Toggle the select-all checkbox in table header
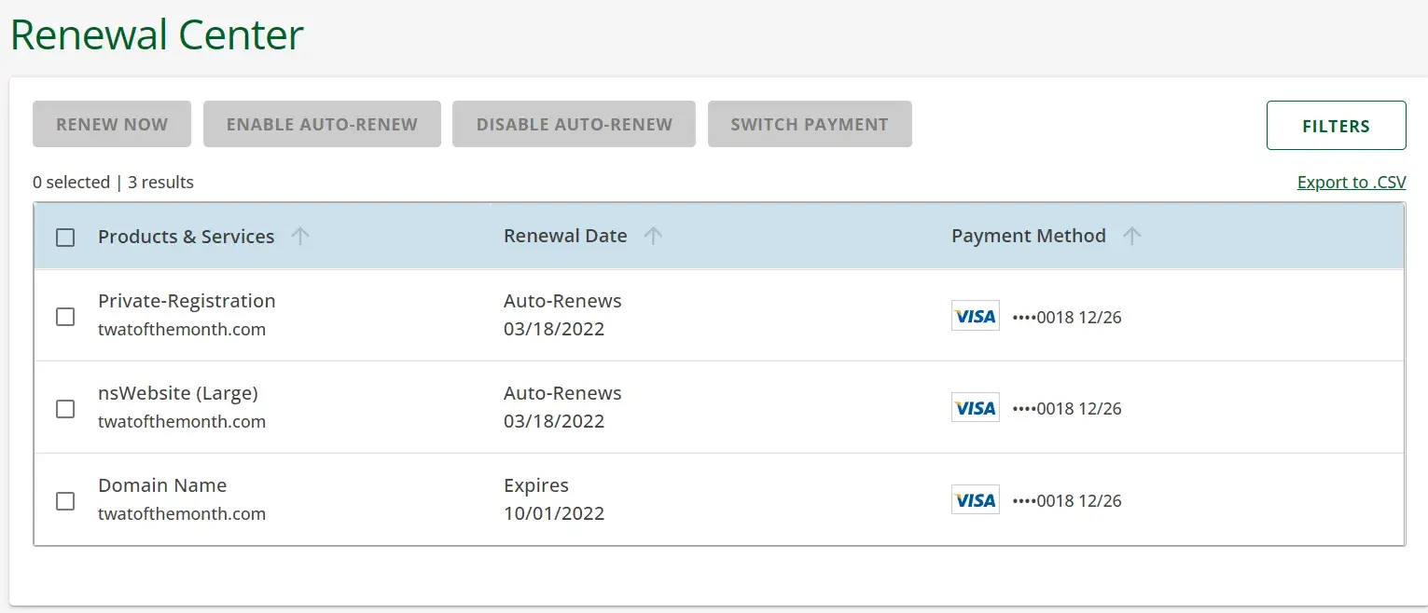 tap(65, 238)
